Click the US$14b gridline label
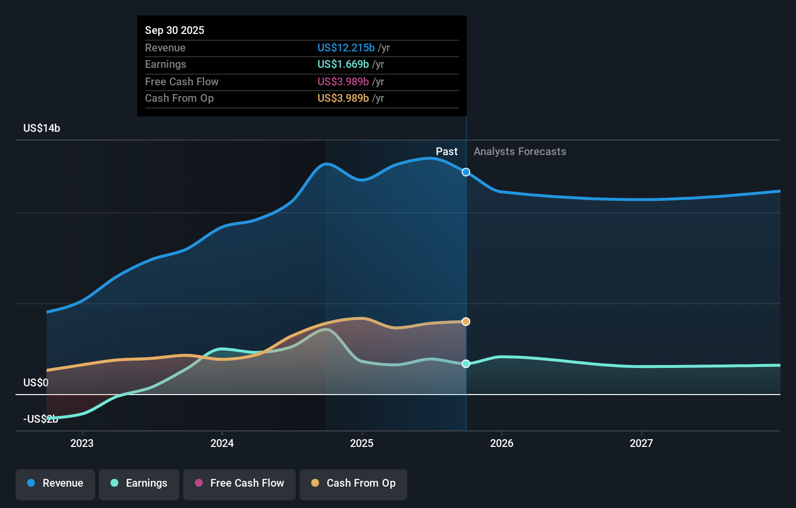Screen dimensions: 796x508 [42, 128]
